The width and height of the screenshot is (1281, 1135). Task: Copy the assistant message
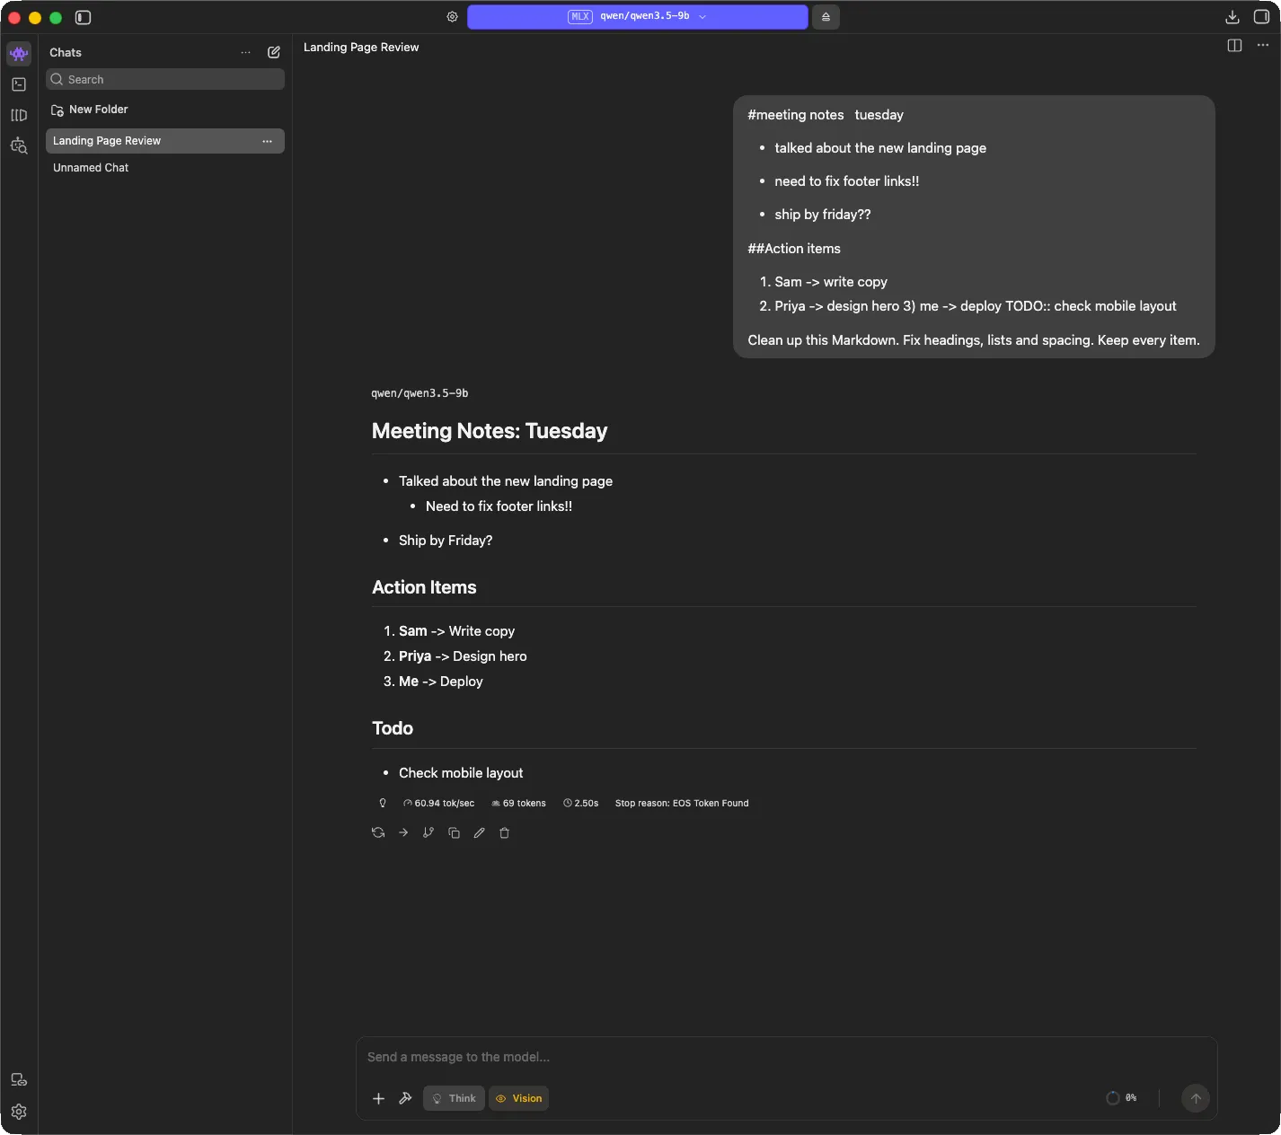(454, 832)
